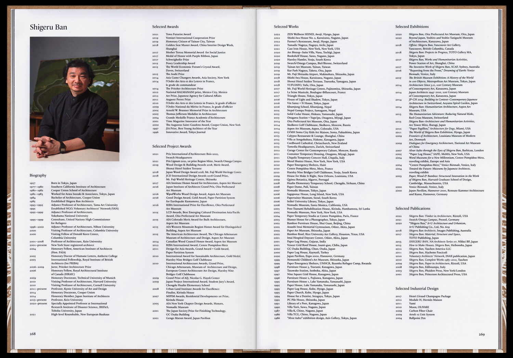Select the ZEN Wellness SEINEI work entry

click(313, 34)
